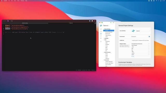
Task: Click the rightmost icon in CodeKit title bar
Action: point(114,22)
